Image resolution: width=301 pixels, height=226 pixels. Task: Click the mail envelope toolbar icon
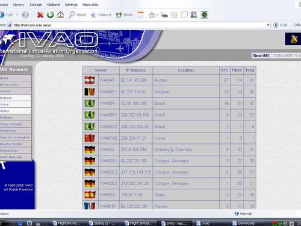click(x=152, y=15)
